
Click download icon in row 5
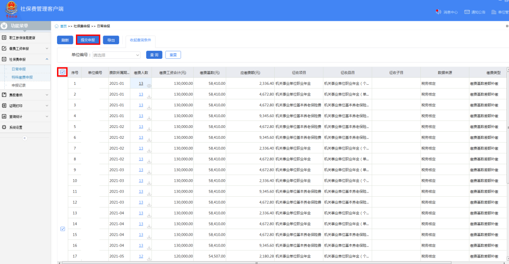pos(149,129)
